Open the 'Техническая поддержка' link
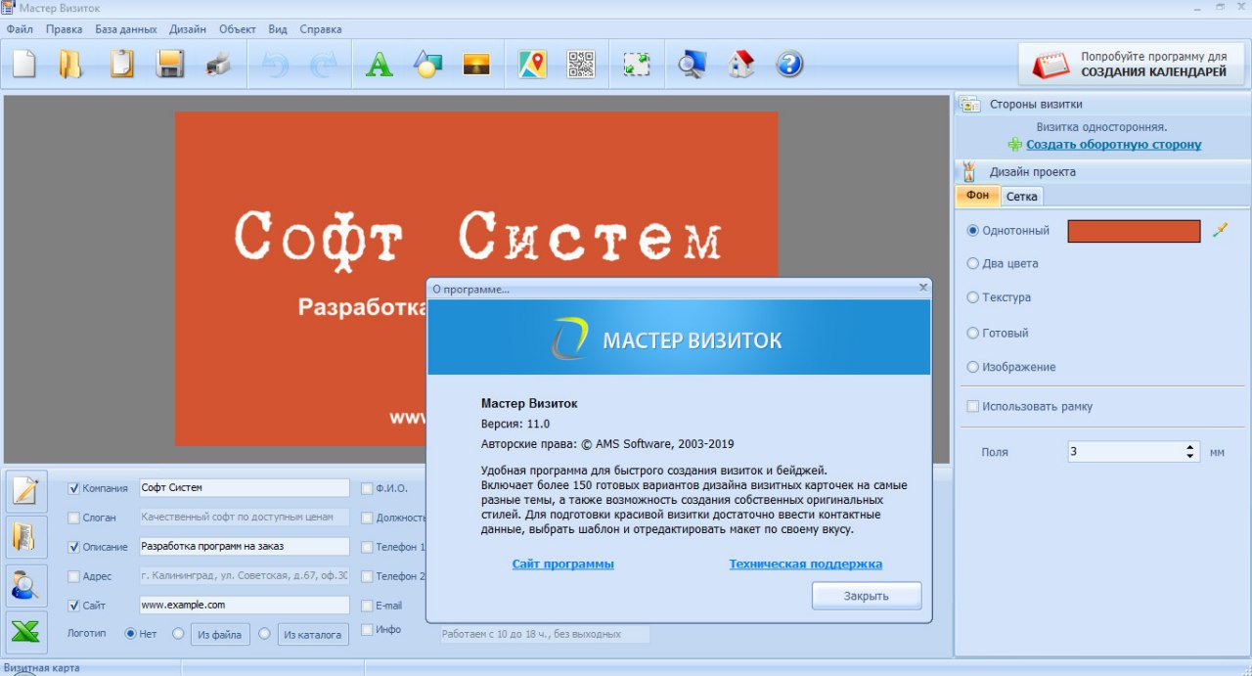The image size is (1252, 676). click(806, 564)
